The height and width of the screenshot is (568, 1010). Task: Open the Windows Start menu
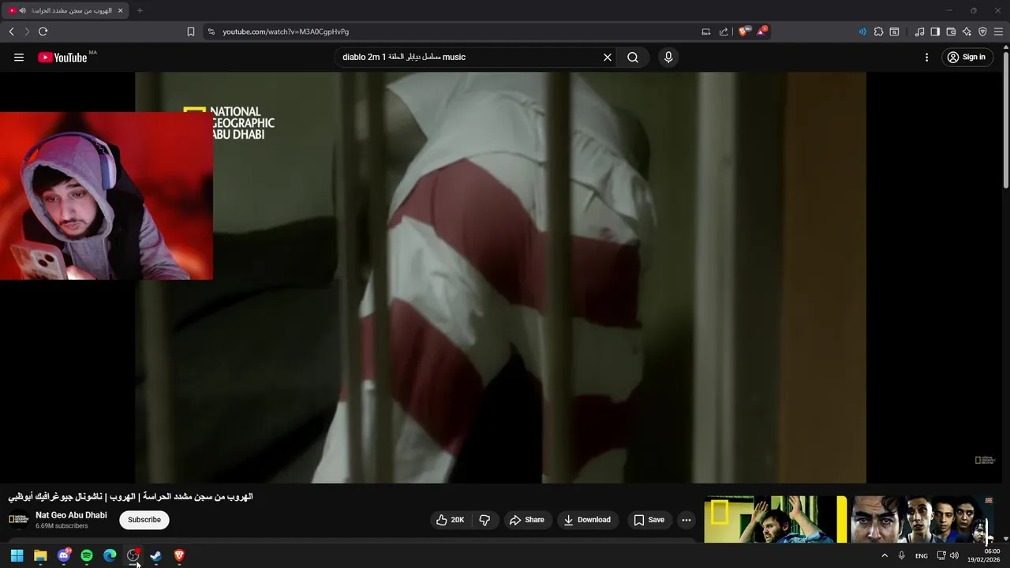coord(17,555)
